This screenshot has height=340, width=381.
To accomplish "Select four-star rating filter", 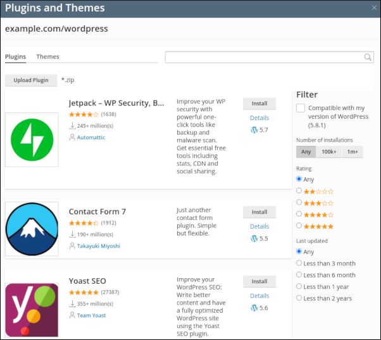I will (x=299, y=214).
